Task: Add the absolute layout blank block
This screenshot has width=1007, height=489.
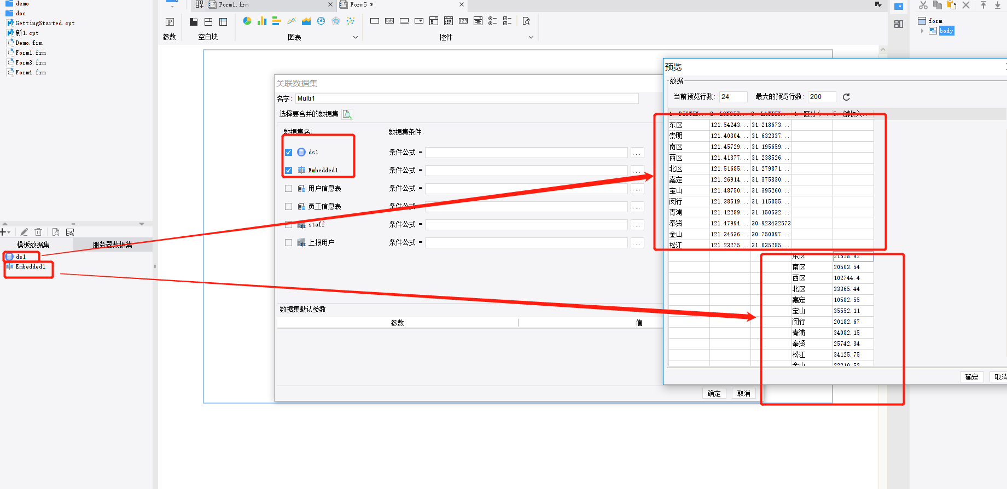Action: point(208,22)
